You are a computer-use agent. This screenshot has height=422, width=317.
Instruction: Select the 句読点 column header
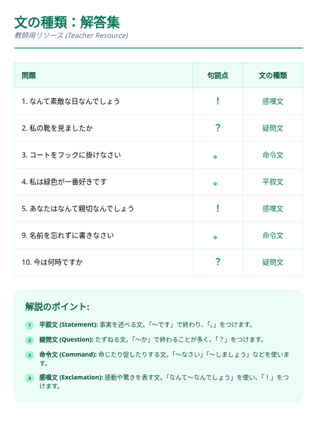218,75
